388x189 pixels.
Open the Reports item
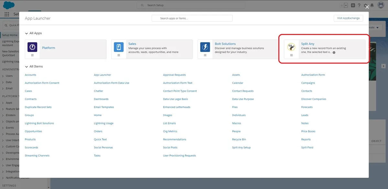pos(306,139)
